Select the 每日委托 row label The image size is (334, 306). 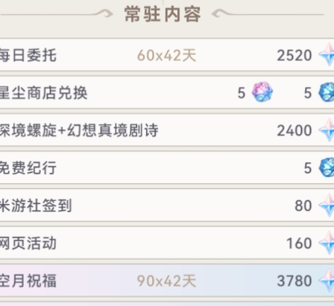pyautogui.click(x=28, y=55)
